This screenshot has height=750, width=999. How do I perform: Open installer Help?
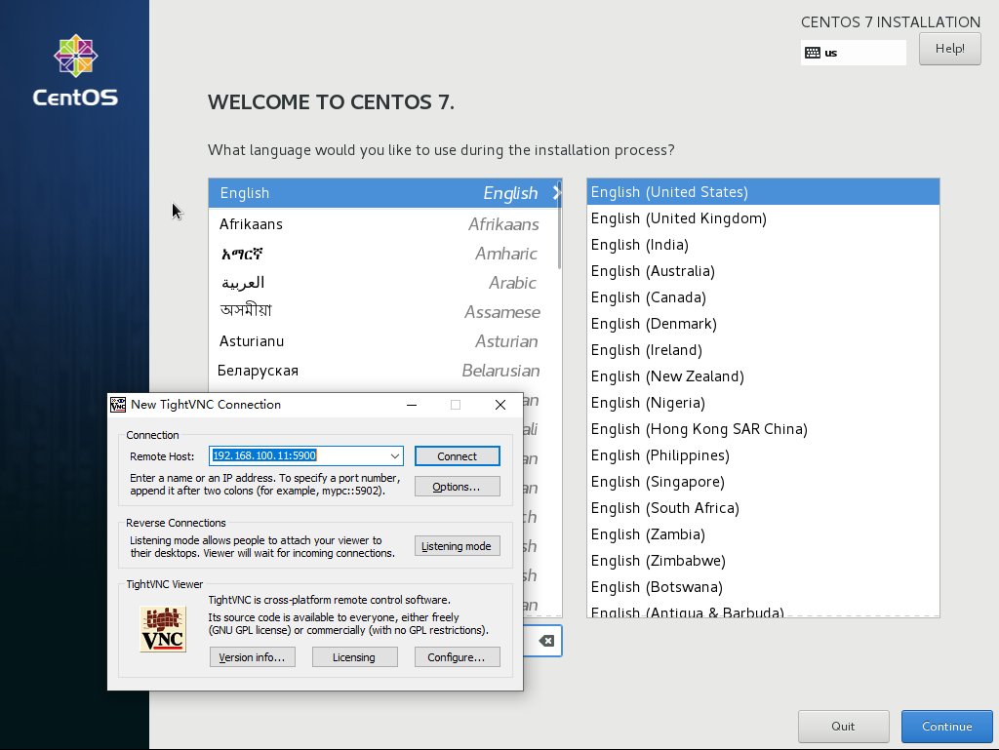coord(950,49)
